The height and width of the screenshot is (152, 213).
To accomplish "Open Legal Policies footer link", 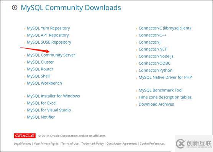I will [23, 144].
